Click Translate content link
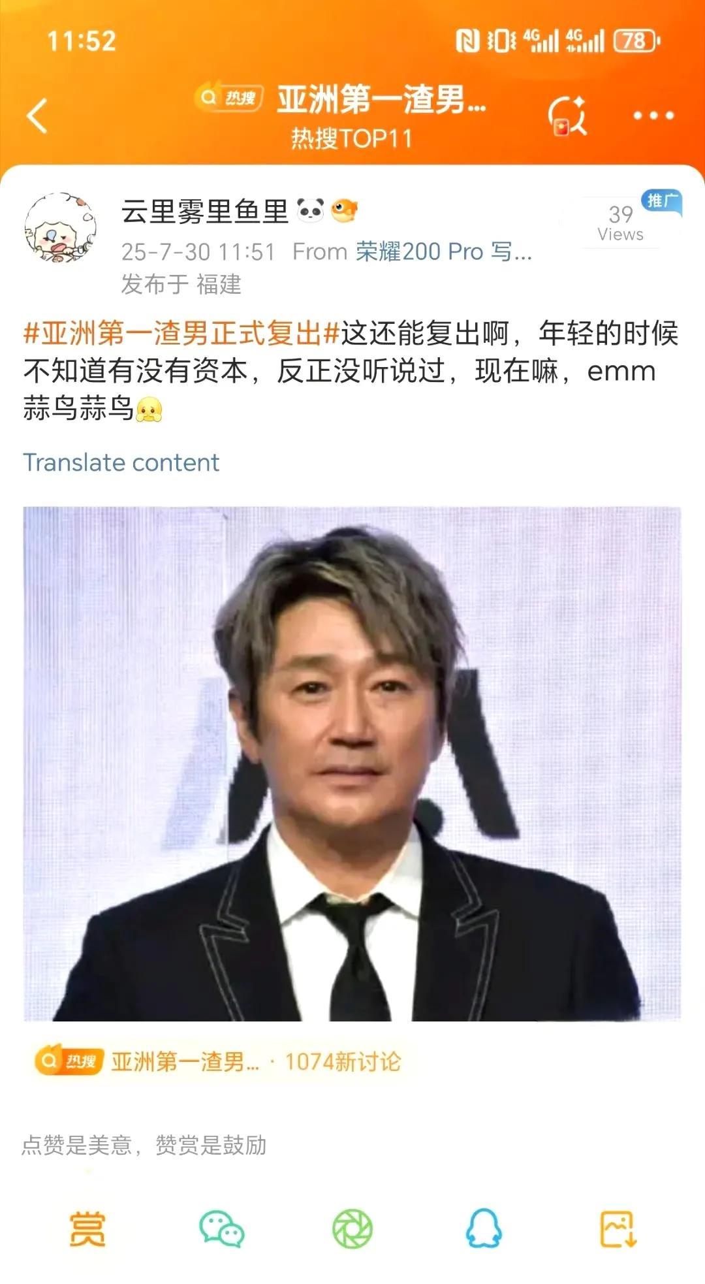Screen dimensions: 705x1284 (121, 462)
